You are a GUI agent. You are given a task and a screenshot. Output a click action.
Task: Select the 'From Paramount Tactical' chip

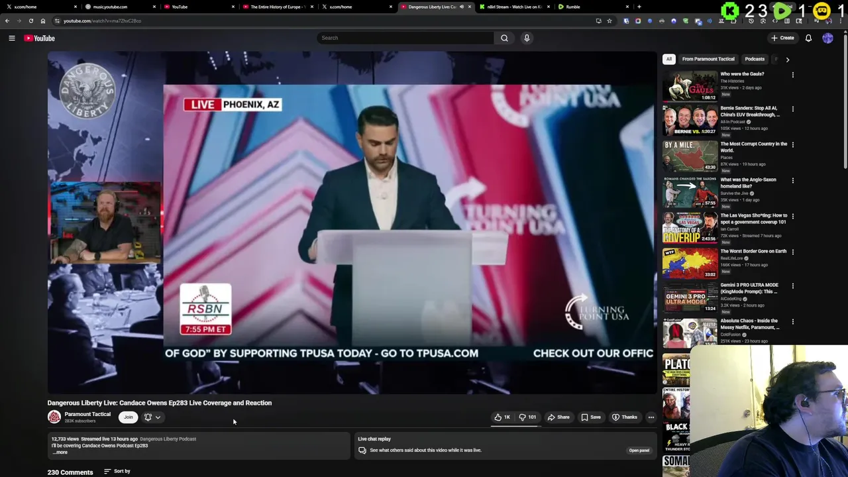[x=708, y=59]
